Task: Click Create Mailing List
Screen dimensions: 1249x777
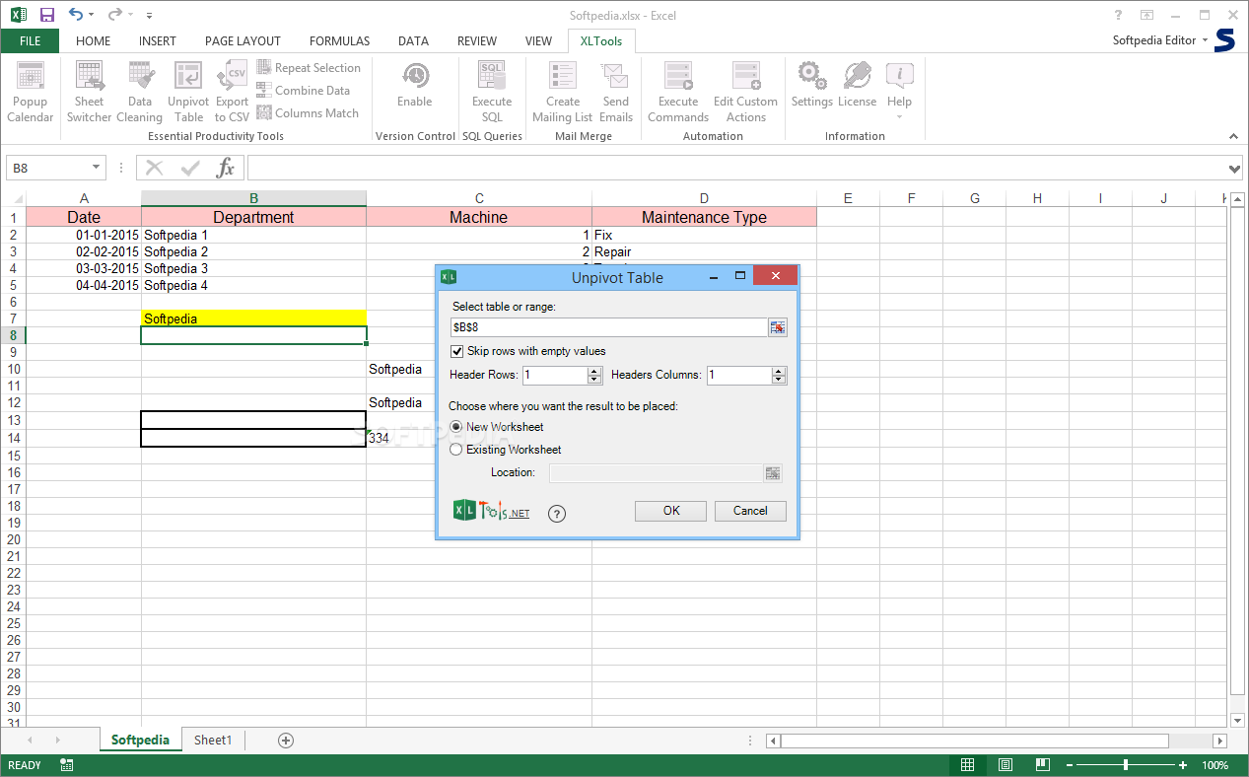Action: coord(563,91)
